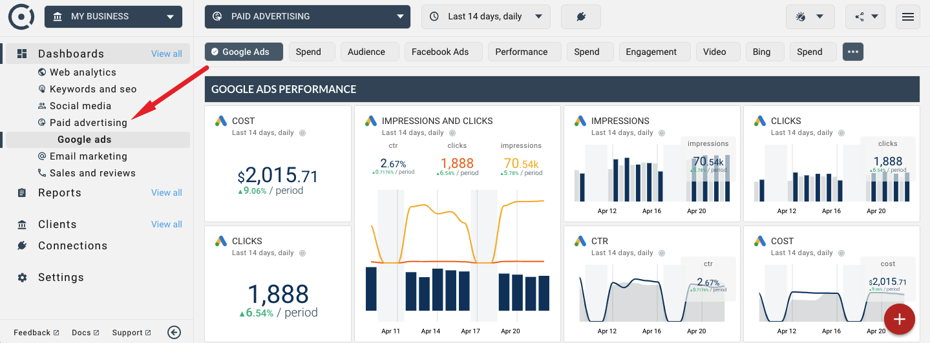
Task: Click the large 1,888 clicks value in left widget
Action: [x=278, y=295]
